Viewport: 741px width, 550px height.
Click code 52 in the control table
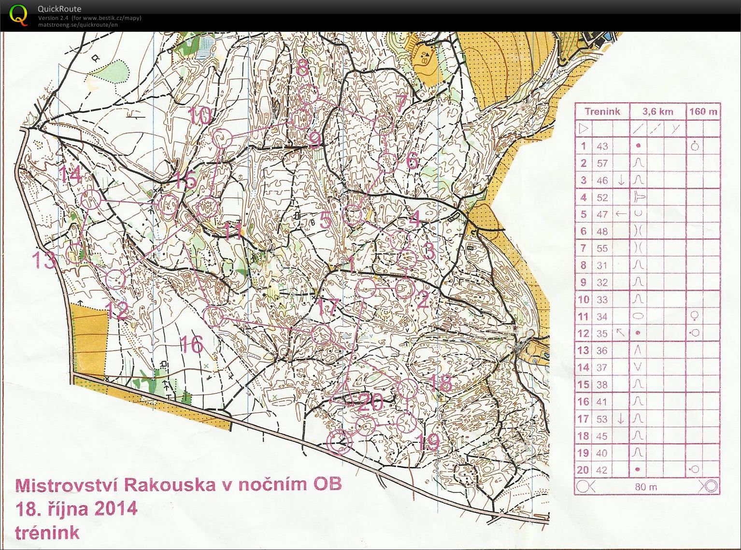[x=602, y=197]
